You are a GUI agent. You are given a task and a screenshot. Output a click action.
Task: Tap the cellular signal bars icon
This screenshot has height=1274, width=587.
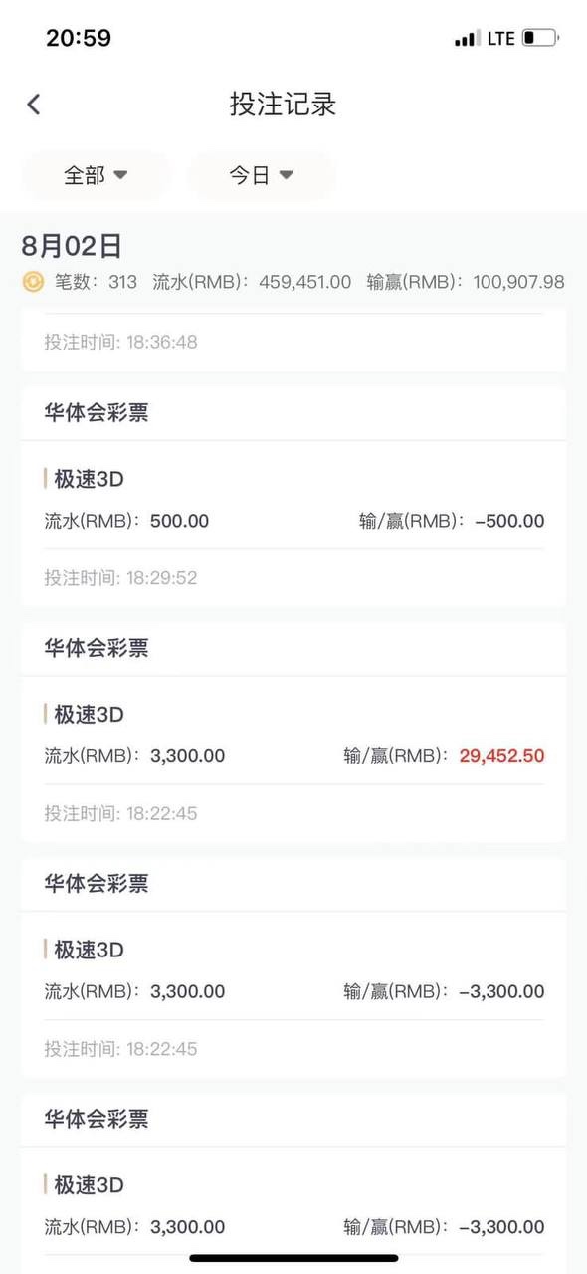466,39
